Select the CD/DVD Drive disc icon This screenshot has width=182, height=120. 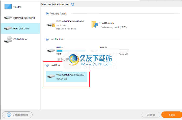click(x=8, y=39)
